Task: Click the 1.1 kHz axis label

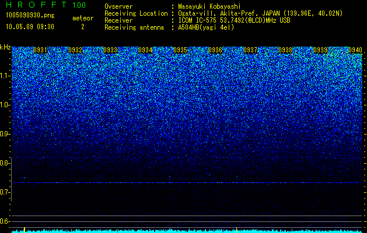Action: (x=5, y=76)
